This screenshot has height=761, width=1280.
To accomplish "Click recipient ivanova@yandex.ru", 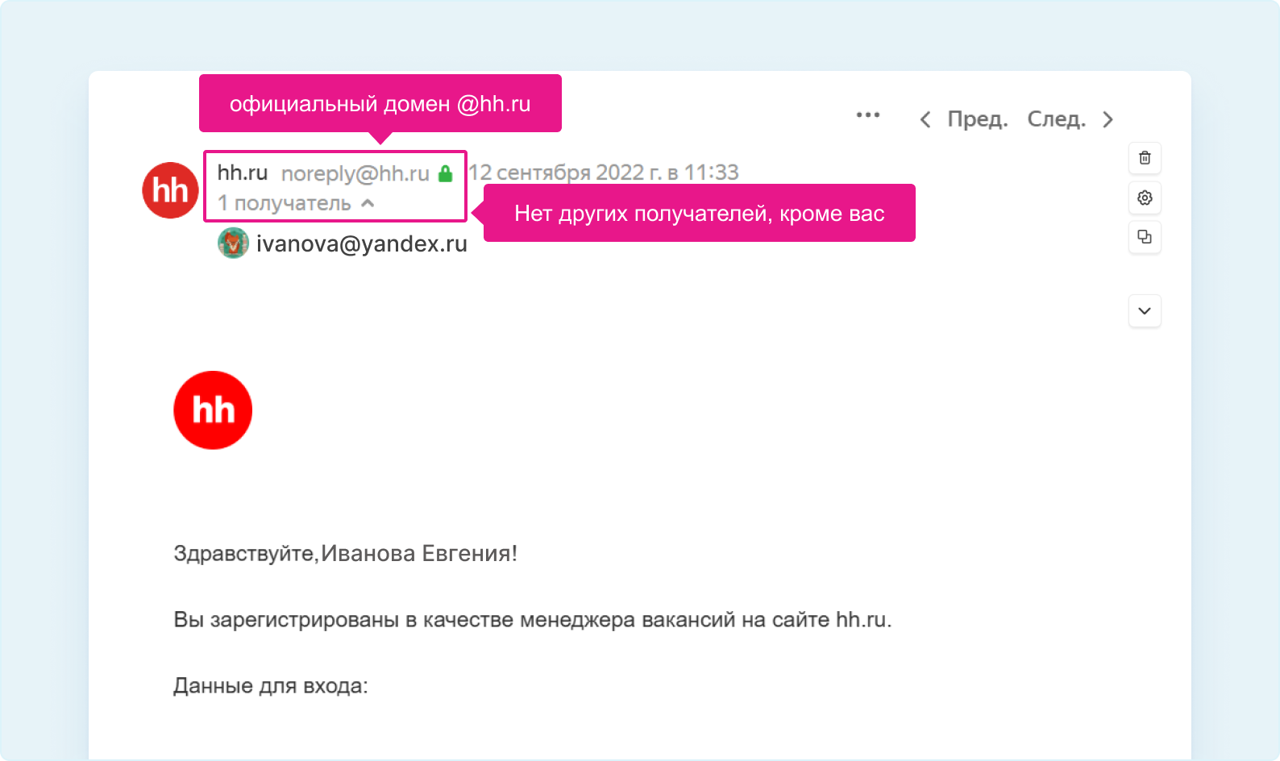I will click(x=362, y=243).
